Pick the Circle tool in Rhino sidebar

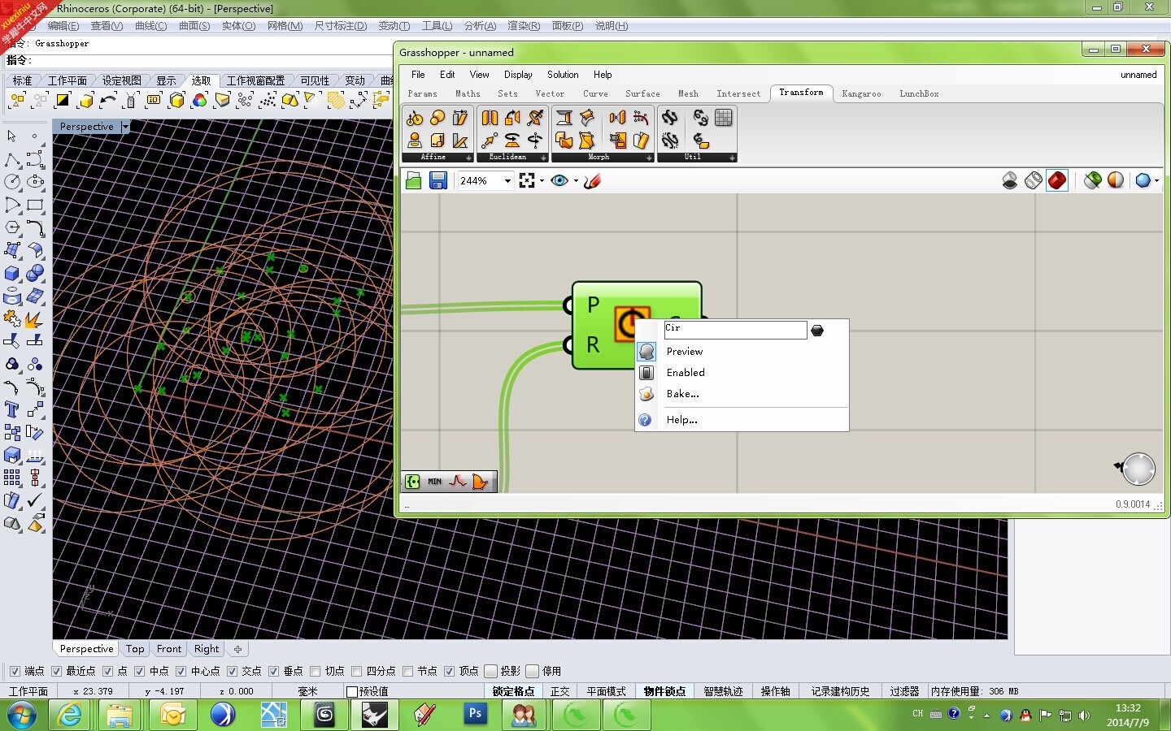[x=12, y=182]
